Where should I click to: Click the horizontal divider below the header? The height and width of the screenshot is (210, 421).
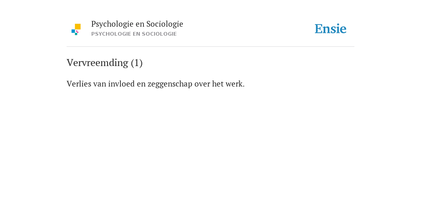coord(210,47)
